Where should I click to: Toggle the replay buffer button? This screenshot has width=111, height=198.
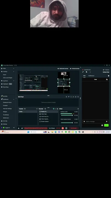[x=66, y=128]
